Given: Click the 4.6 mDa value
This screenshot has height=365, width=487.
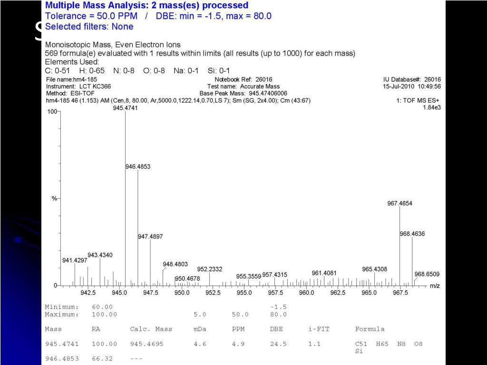Looking at the screenshot, I should pyautogui.click(x=200, y=344).
